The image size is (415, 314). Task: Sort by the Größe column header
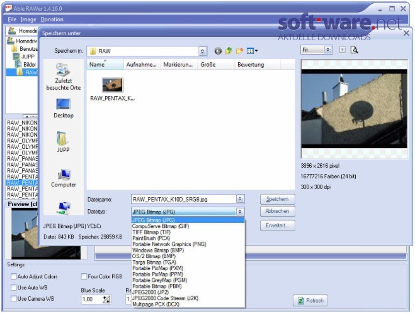[216, 65]
